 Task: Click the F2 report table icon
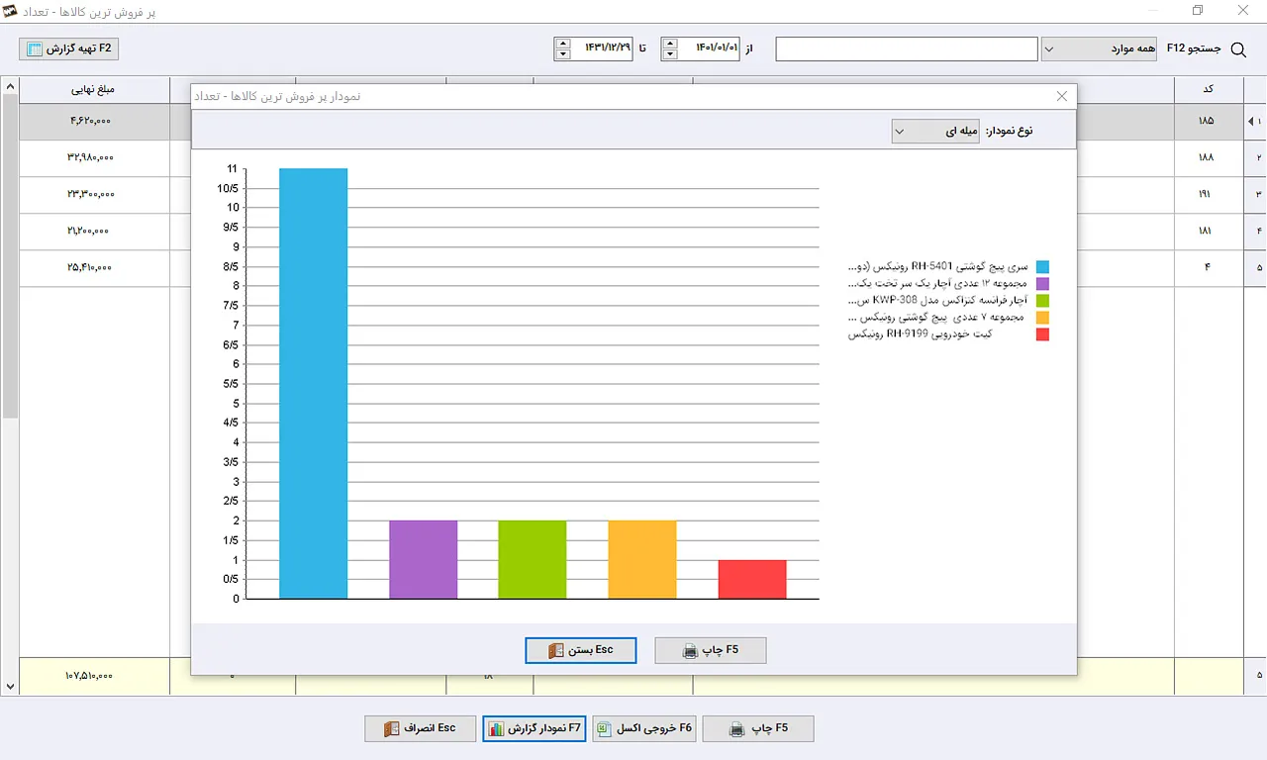pyautogui.click(x=35, y=48)
